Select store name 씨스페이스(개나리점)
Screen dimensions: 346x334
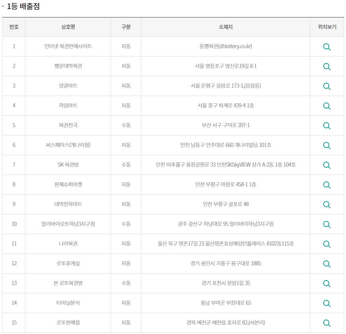click(68, 145)
